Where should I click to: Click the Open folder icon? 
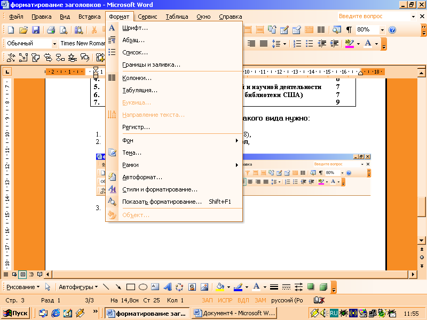(23, 30)
